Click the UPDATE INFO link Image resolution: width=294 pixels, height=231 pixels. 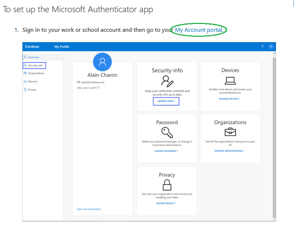point(166,101)
